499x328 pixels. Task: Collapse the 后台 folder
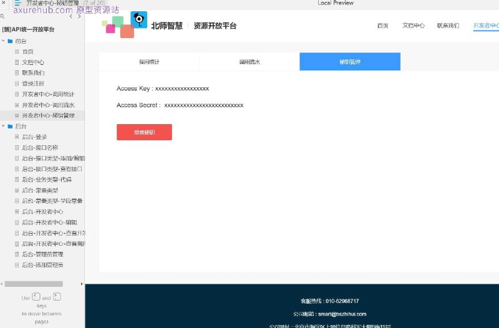pos(3,127)
